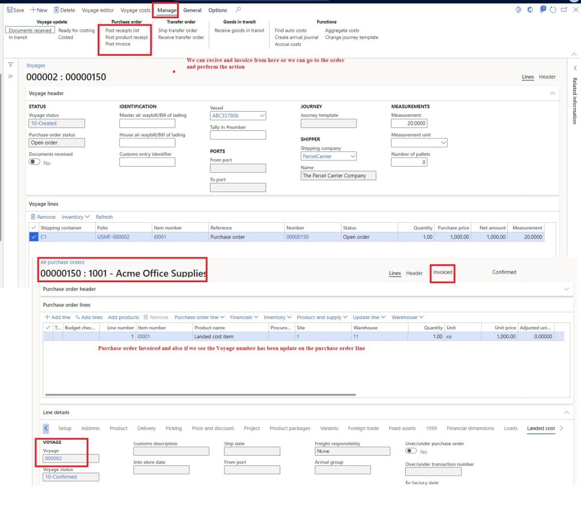Click the Master air waybill/Bill of lading field
581x522 pixels.
coord(147,124)
